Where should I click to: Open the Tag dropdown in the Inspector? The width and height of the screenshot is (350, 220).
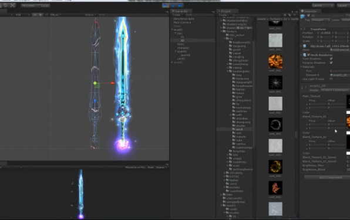pyautogui.click(x=321, y=20)
